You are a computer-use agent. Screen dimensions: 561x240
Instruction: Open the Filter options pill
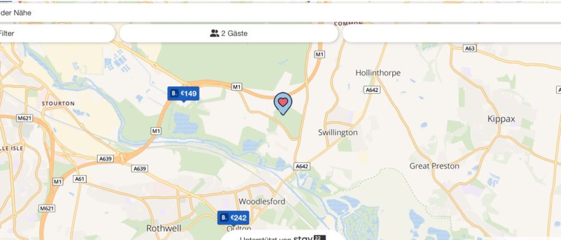[57, 33]
